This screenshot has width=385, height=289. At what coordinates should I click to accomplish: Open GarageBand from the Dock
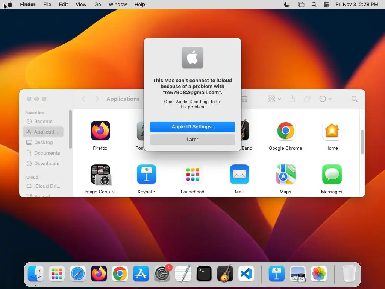point(225,274)
